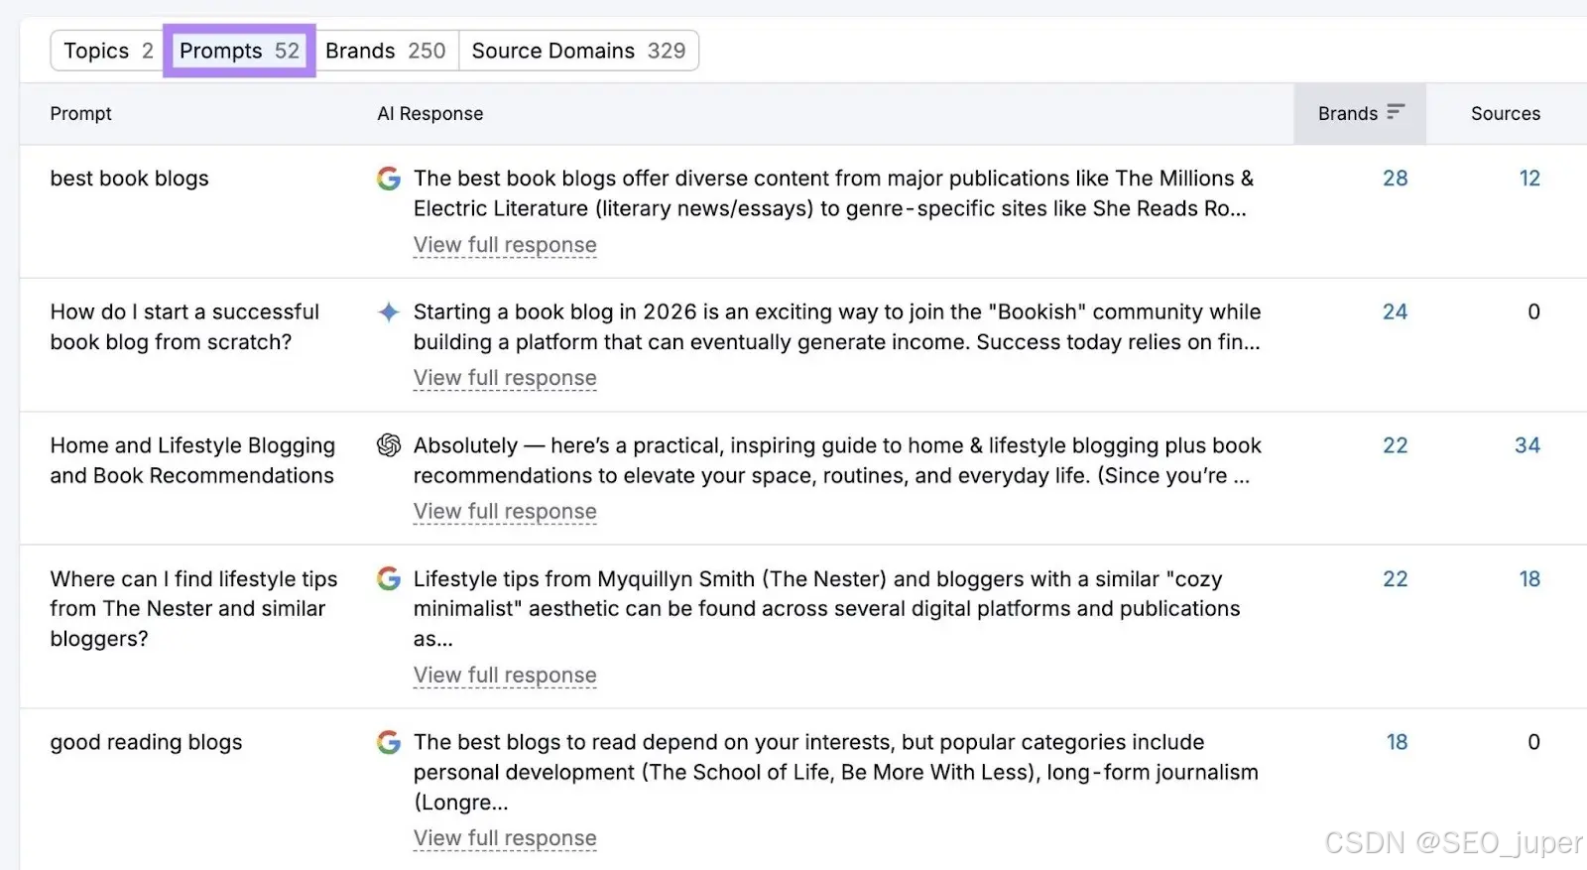
Task: Click the Sources column header
Action: click(x=1506, y=114)
